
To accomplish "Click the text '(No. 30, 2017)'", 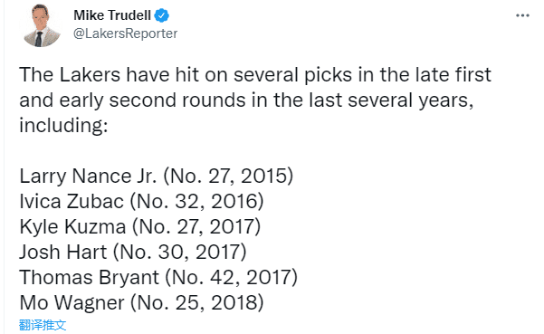I will (180, 252).
